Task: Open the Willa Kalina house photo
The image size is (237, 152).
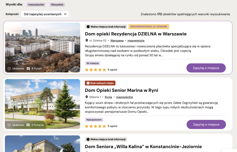Action: [x=43, y=144]
